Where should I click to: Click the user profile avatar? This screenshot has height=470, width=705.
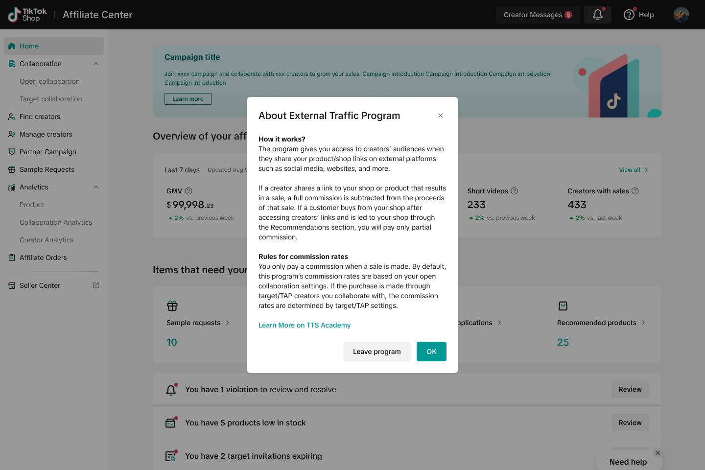click(681, 15)
